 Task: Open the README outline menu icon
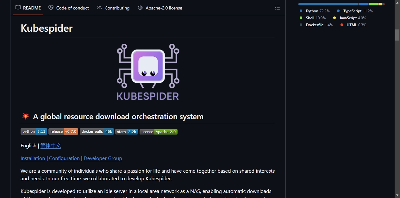[x=278, y=8]
